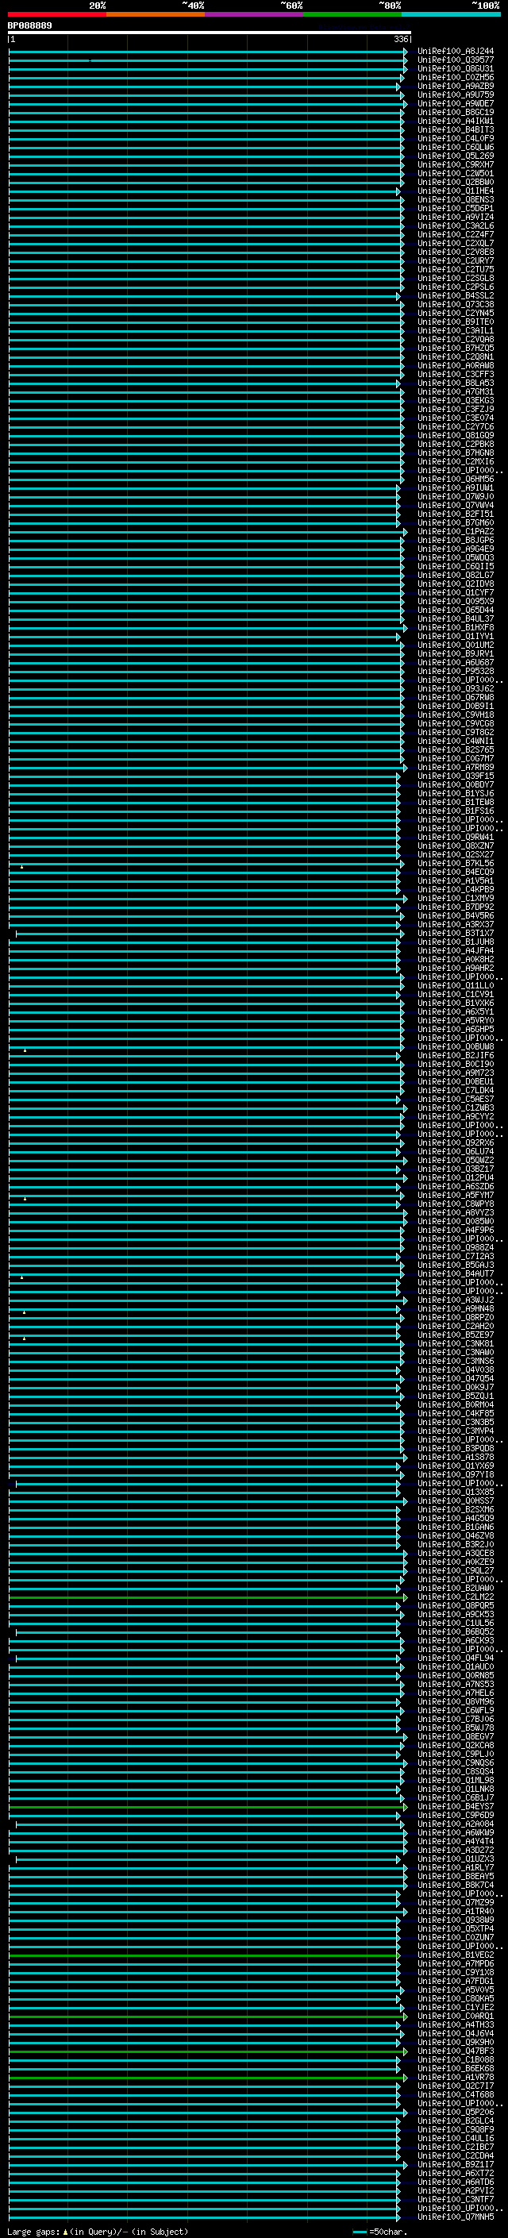The image size is (508, 2238).
Task: Click the cyan ~100% identity legend bar
Action: click(x=451, y=14)
